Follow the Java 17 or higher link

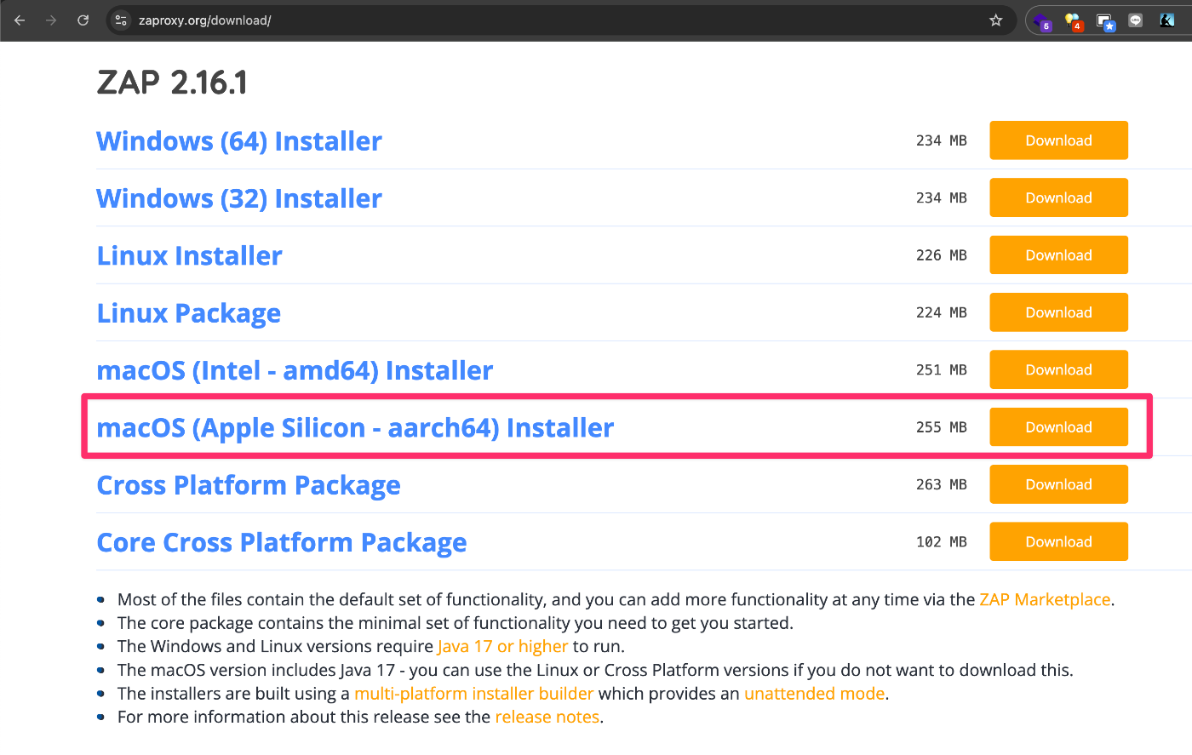coord(502,646)
